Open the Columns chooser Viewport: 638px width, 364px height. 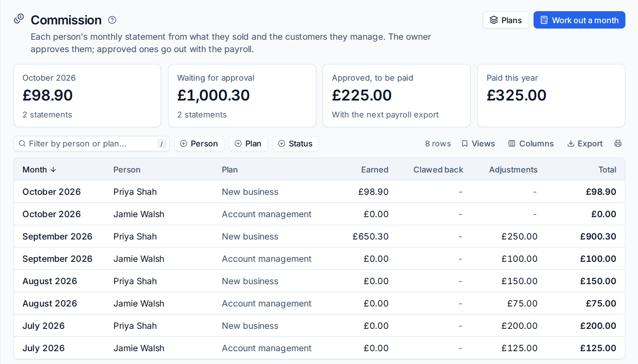[x=531, y=144]
